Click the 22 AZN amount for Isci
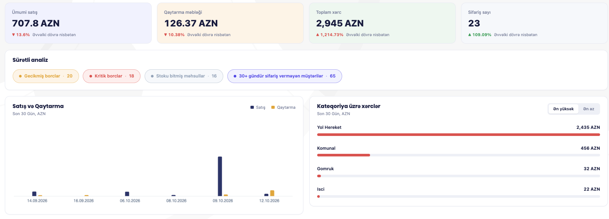This screenshot has height=219, width=609. click(592, 189)
